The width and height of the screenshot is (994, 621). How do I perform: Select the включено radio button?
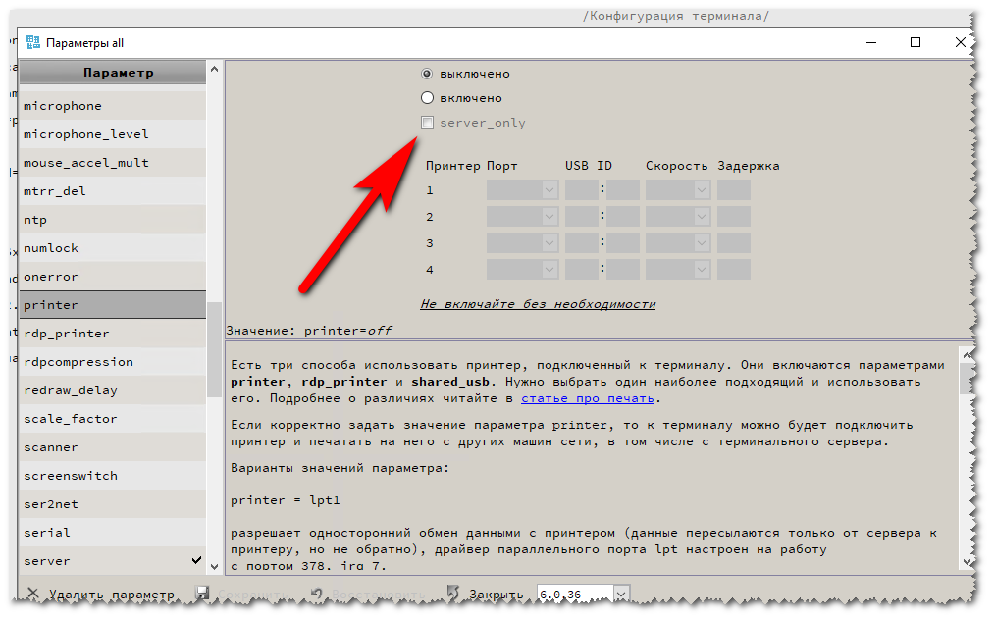427,98
